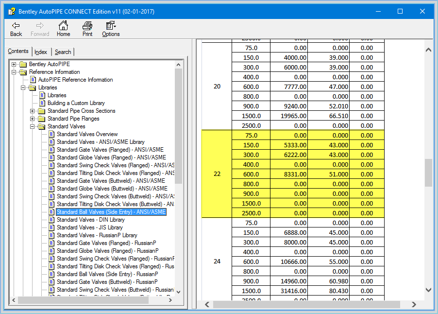
Task: Select Standard Gate Valves (Flanged) - ANSI/ASME
Action: 110,150
